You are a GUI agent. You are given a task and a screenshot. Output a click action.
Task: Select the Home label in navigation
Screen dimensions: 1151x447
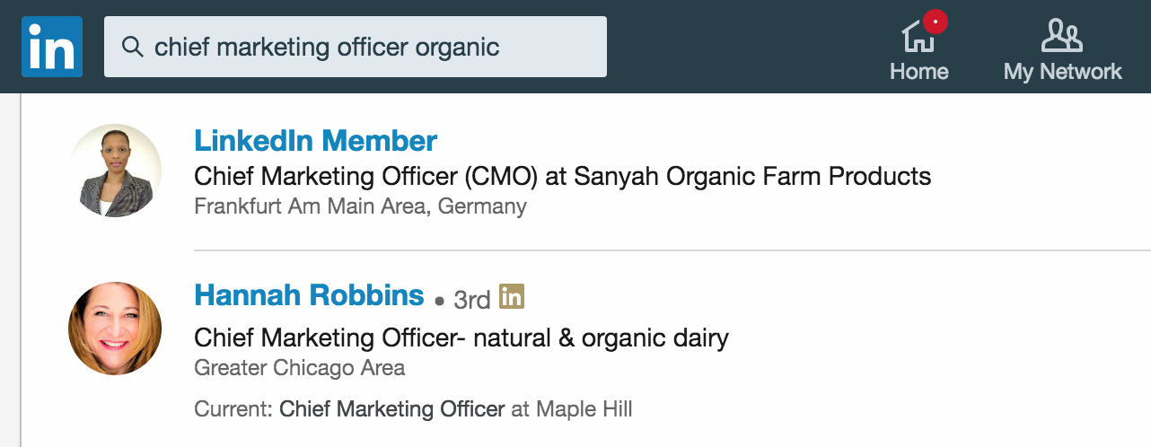(x=918, y=72)
